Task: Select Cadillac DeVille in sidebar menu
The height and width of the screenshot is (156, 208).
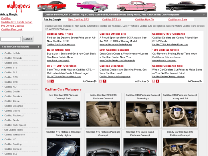Action: tap(12, 92)
